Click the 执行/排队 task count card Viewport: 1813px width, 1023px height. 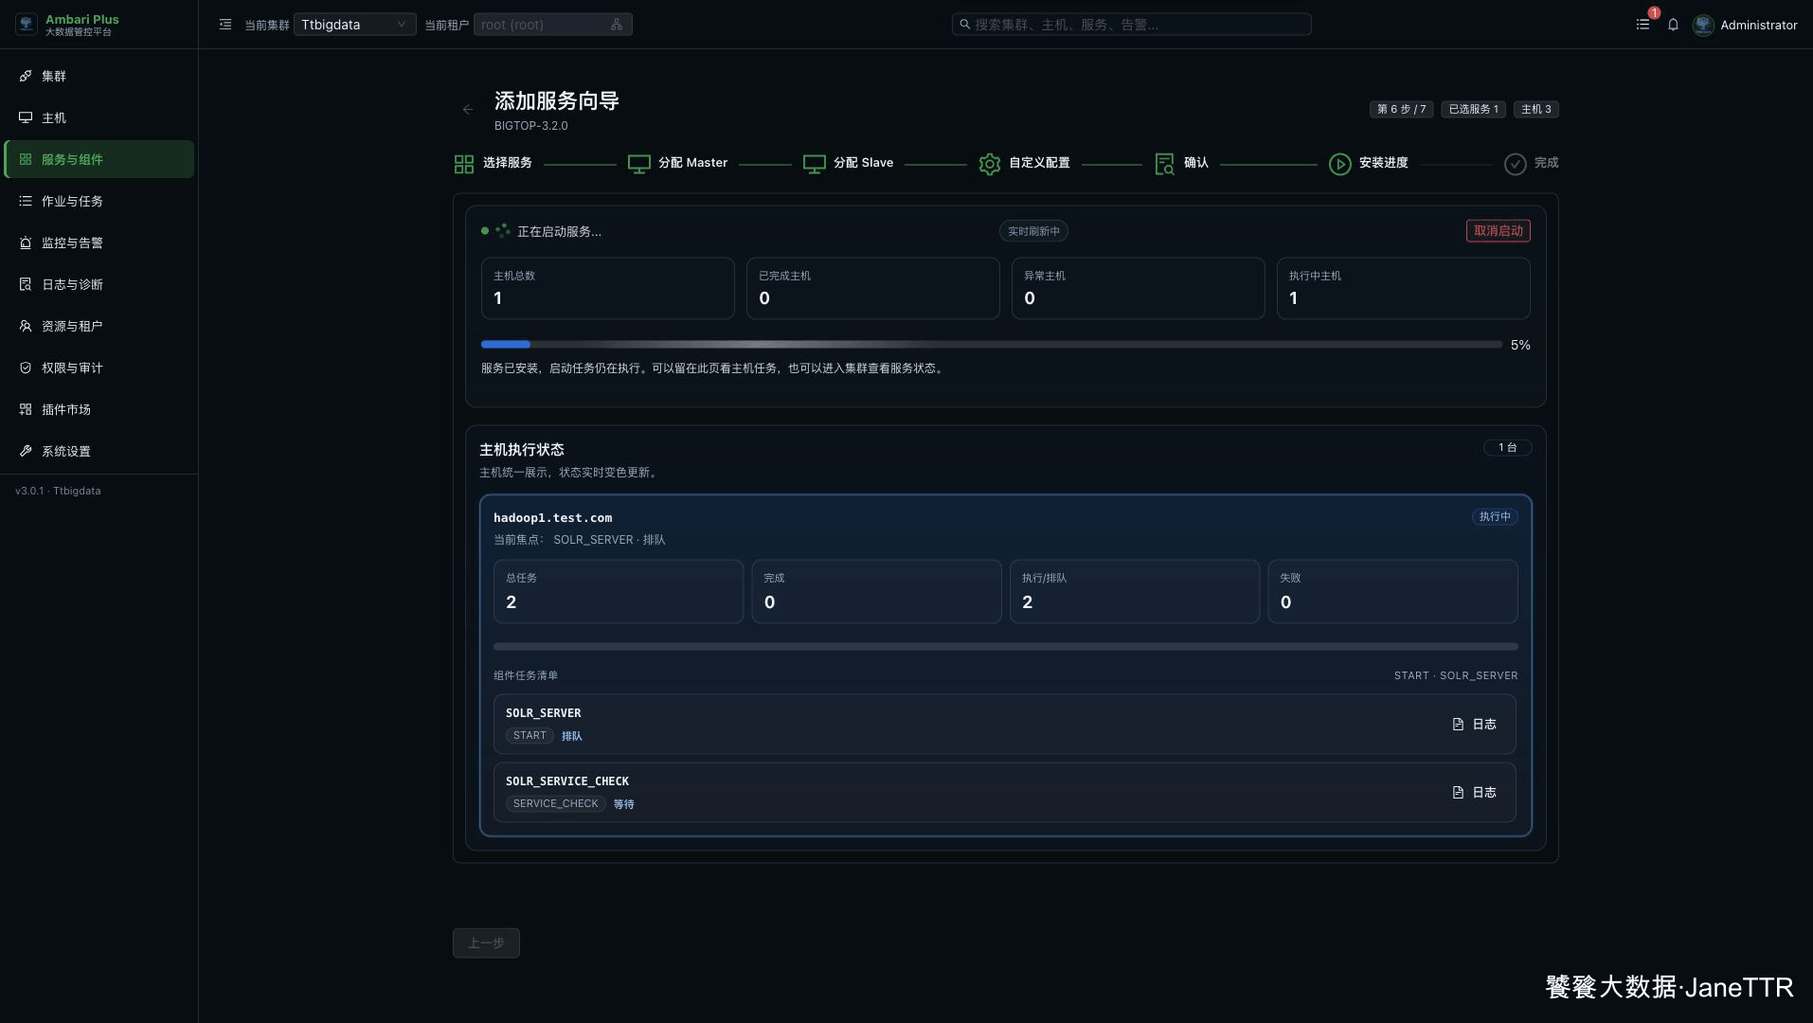[x=1134, y=592]
